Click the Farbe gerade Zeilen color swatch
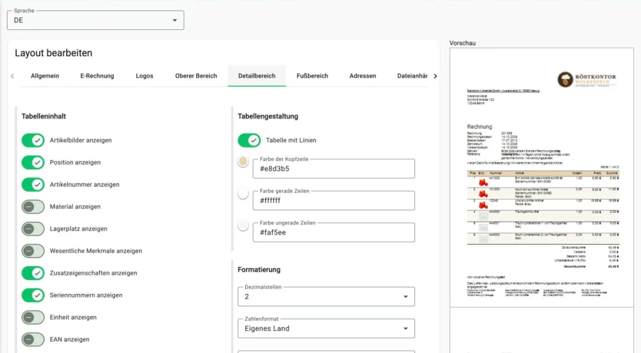Screen dimensions: 641x353 pyautogui.click(x=243, y=194)
